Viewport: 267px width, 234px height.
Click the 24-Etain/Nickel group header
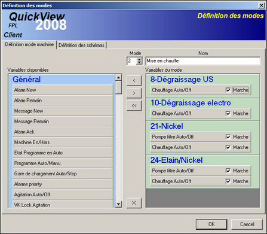(176, 160)
